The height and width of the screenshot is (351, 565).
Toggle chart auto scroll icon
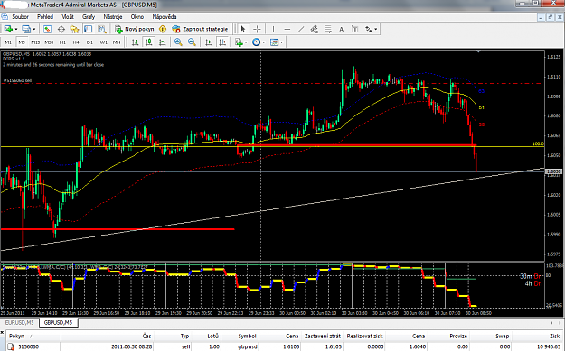click(209, 42)
